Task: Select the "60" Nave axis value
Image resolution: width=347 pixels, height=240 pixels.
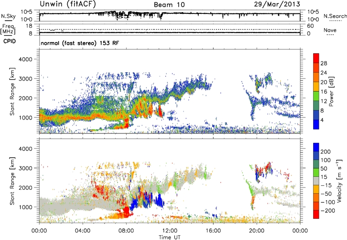Action: point(310,26)
